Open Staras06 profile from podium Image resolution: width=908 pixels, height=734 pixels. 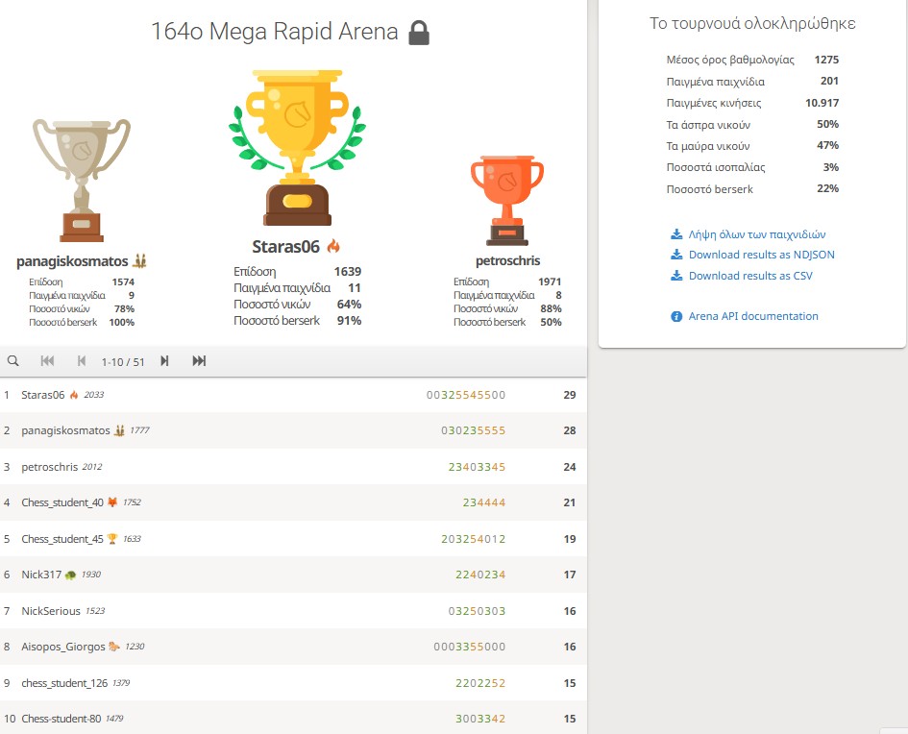[285, 247]
